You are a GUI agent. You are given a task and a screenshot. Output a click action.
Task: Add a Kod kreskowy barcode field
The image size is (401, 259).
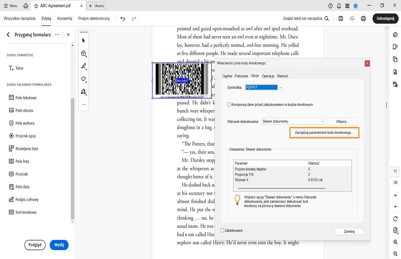(23, 212)
